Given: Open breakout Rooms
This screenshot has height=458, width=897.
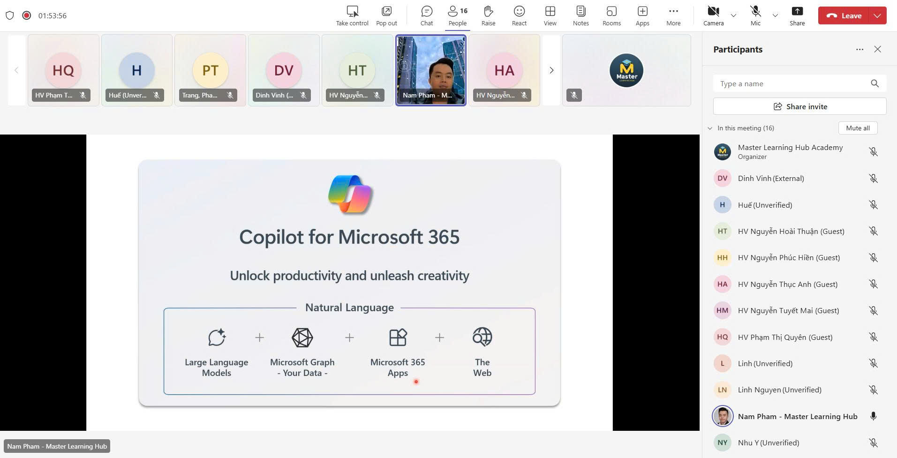Looking at the screenshot, I should 611,15.
